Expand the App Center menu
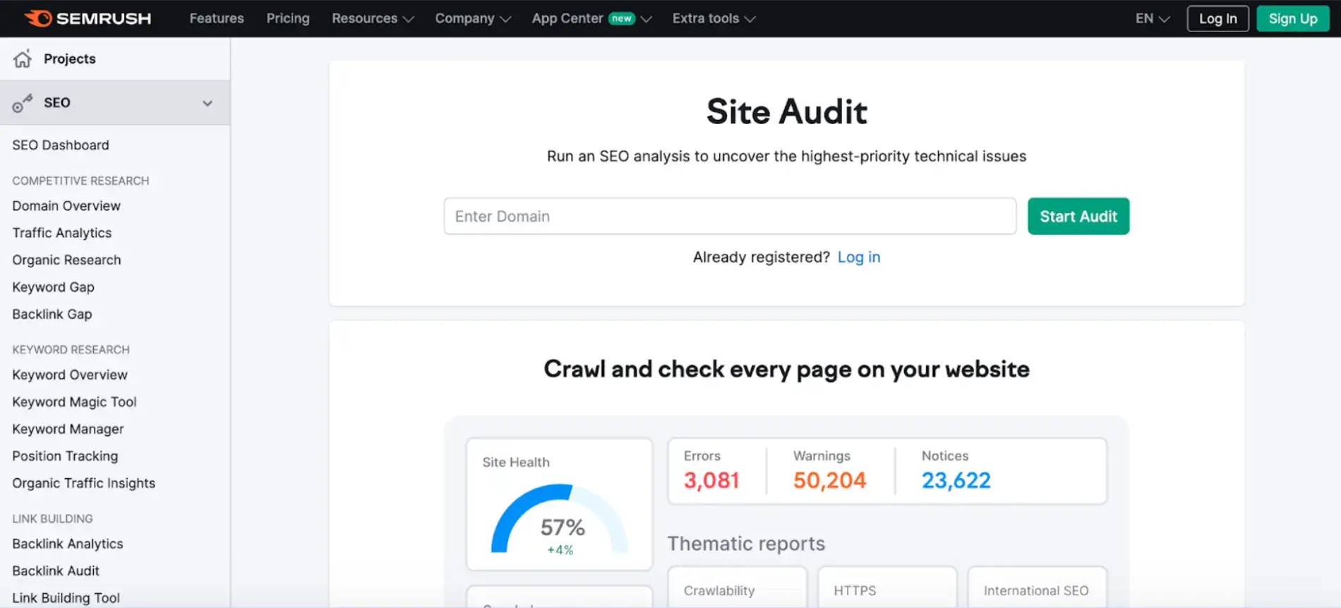This screenshot has width=1341, height=608. pyautogui.click(x=591, y=18)
